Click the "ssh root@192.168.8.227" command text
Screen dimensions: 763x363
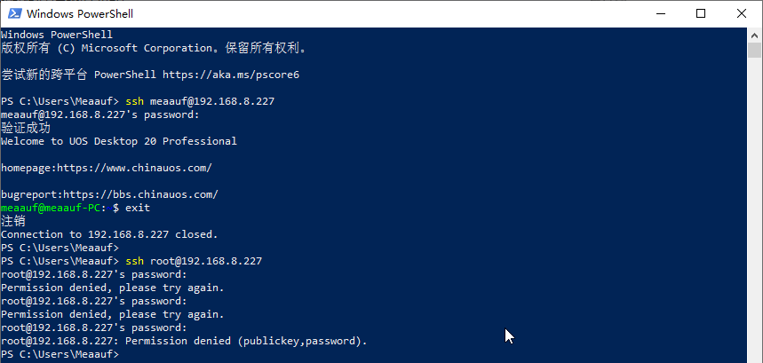coord(194,261)
